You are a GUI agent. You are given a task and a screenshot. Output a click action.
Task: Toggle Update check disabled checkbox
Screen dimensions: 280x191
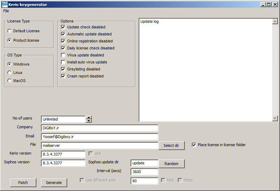click(x=63, y=27)
